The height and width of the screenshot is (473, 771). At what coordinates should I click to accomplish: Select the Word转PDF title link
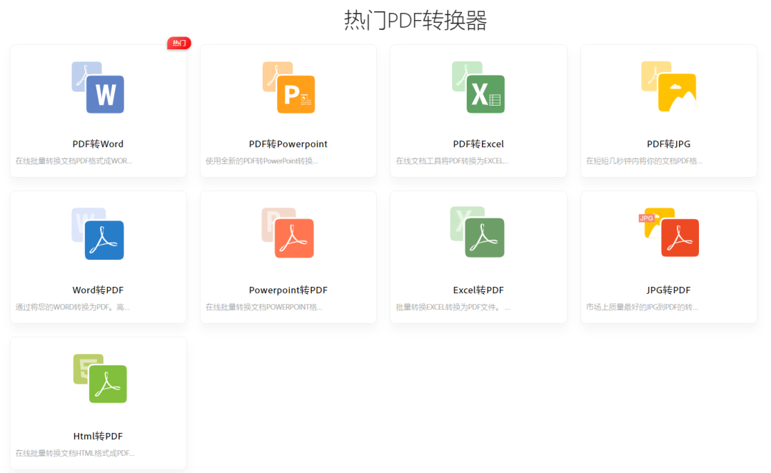click(98, 290)
